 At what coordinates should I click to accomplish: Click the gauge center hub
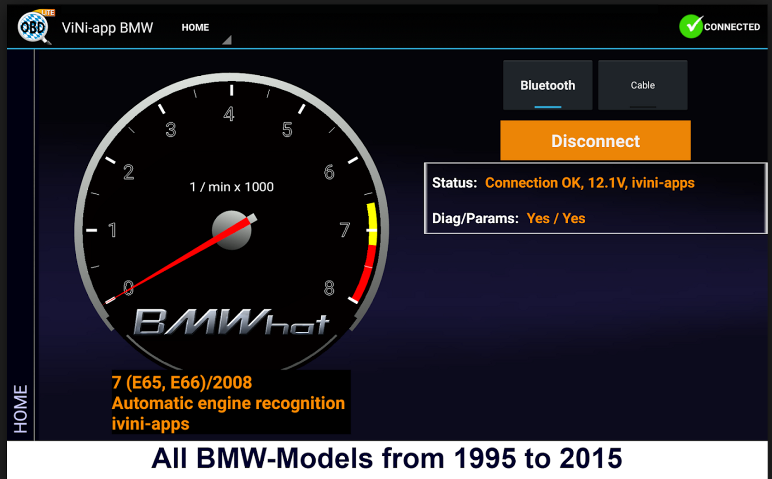click(x=231, y=230)
